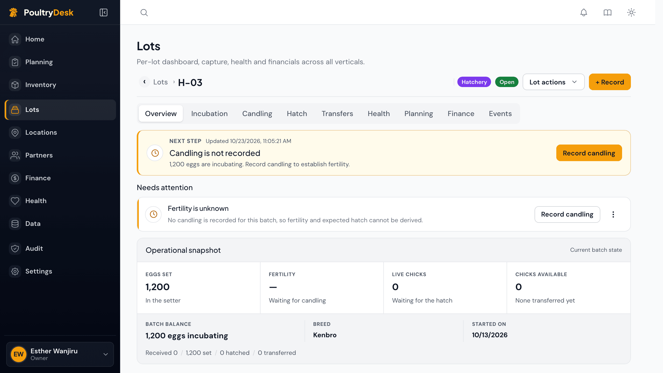The image size is (663, 373).
Task: Switch to the Candling tab
Action: [257, 113]
